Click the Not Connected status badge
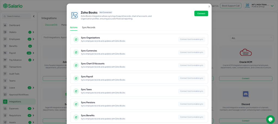The width and height of the screenshot is (278, 124). tap(106, 12)
